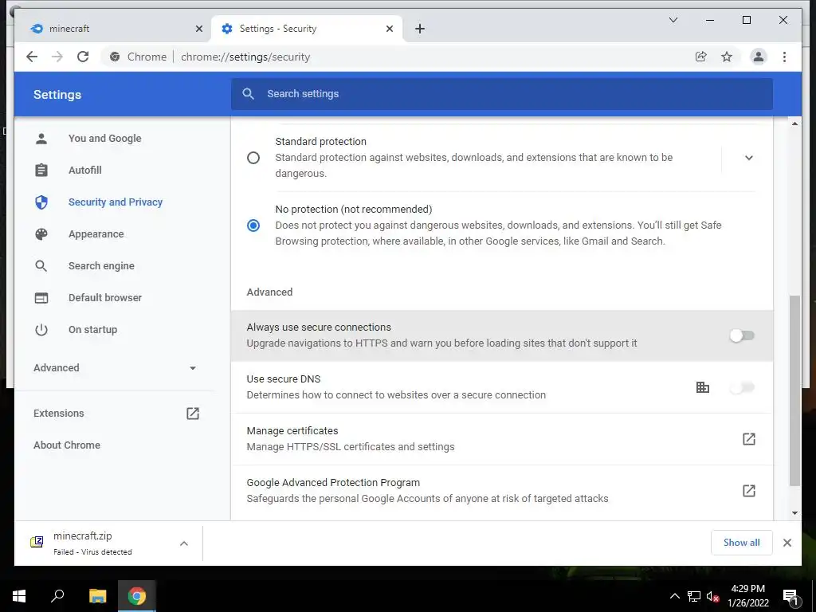This screenshot has height=612, width=816.
Task: Click the forward navigation arrow
Action: [x=57, y=57]
